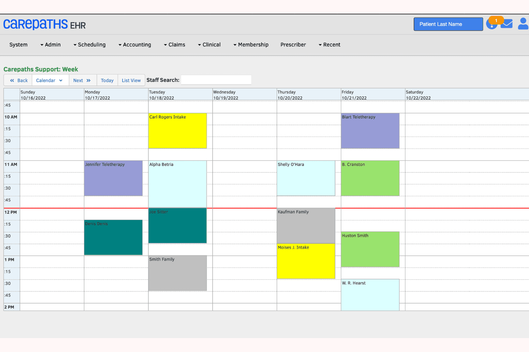The image size is (529, 352).
Task: Open the Alpha Betria appointment
Action: (x=177, y=184)
